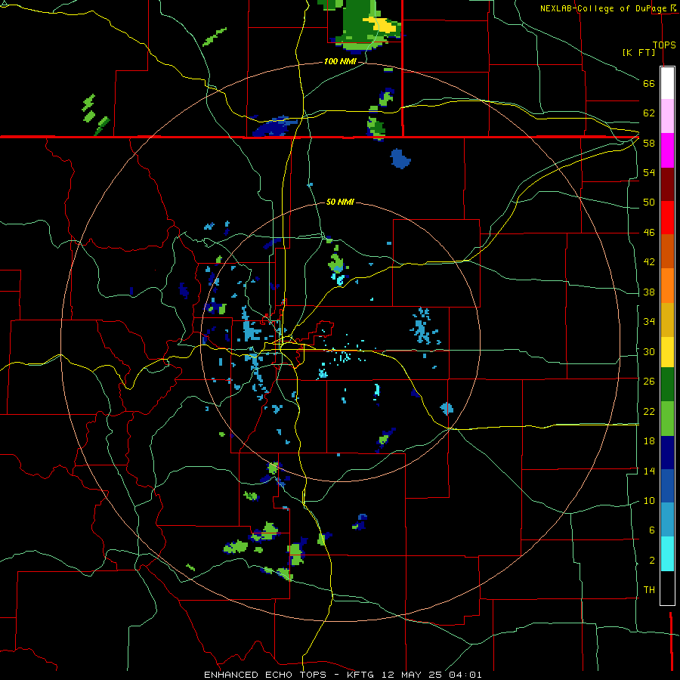The height and width of the screenshot is (680, 680).
Task: Click the "100 NMI" range ring label
Action: (339, 62)
